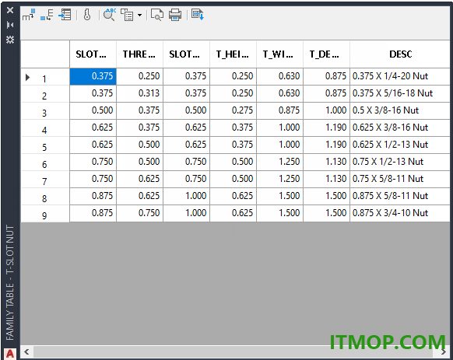Select row header number 4
The height and width of the screenshot is (360, 453).
[x=45, y=128]
